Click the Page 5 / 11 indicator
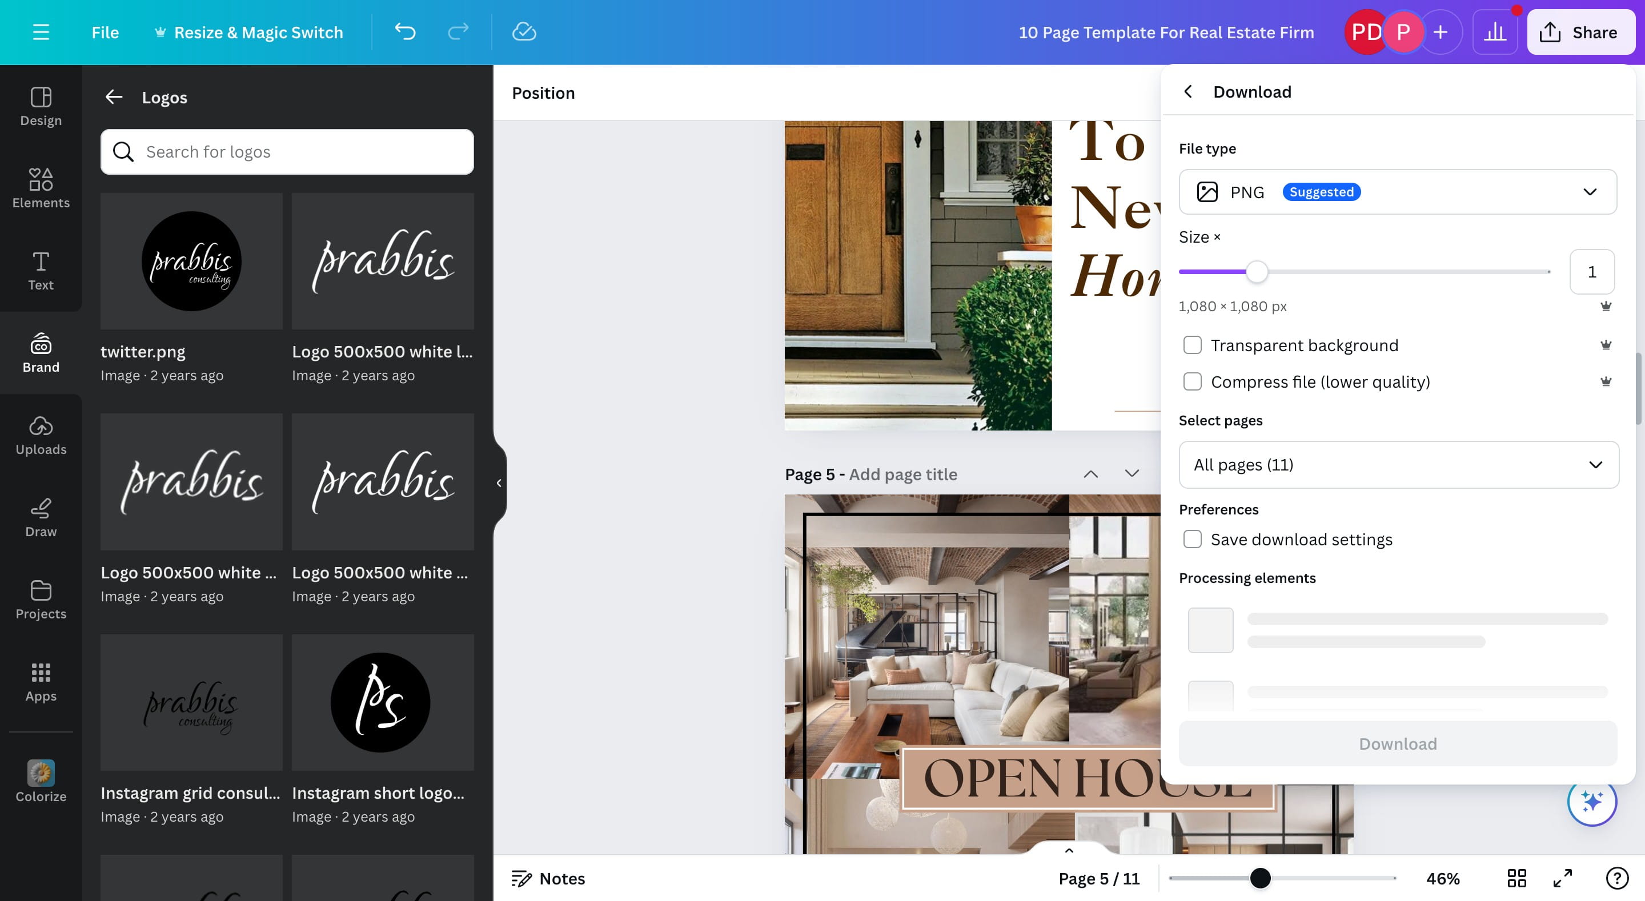This screenshot has width=1645, height=901. tap(1098, 878)
